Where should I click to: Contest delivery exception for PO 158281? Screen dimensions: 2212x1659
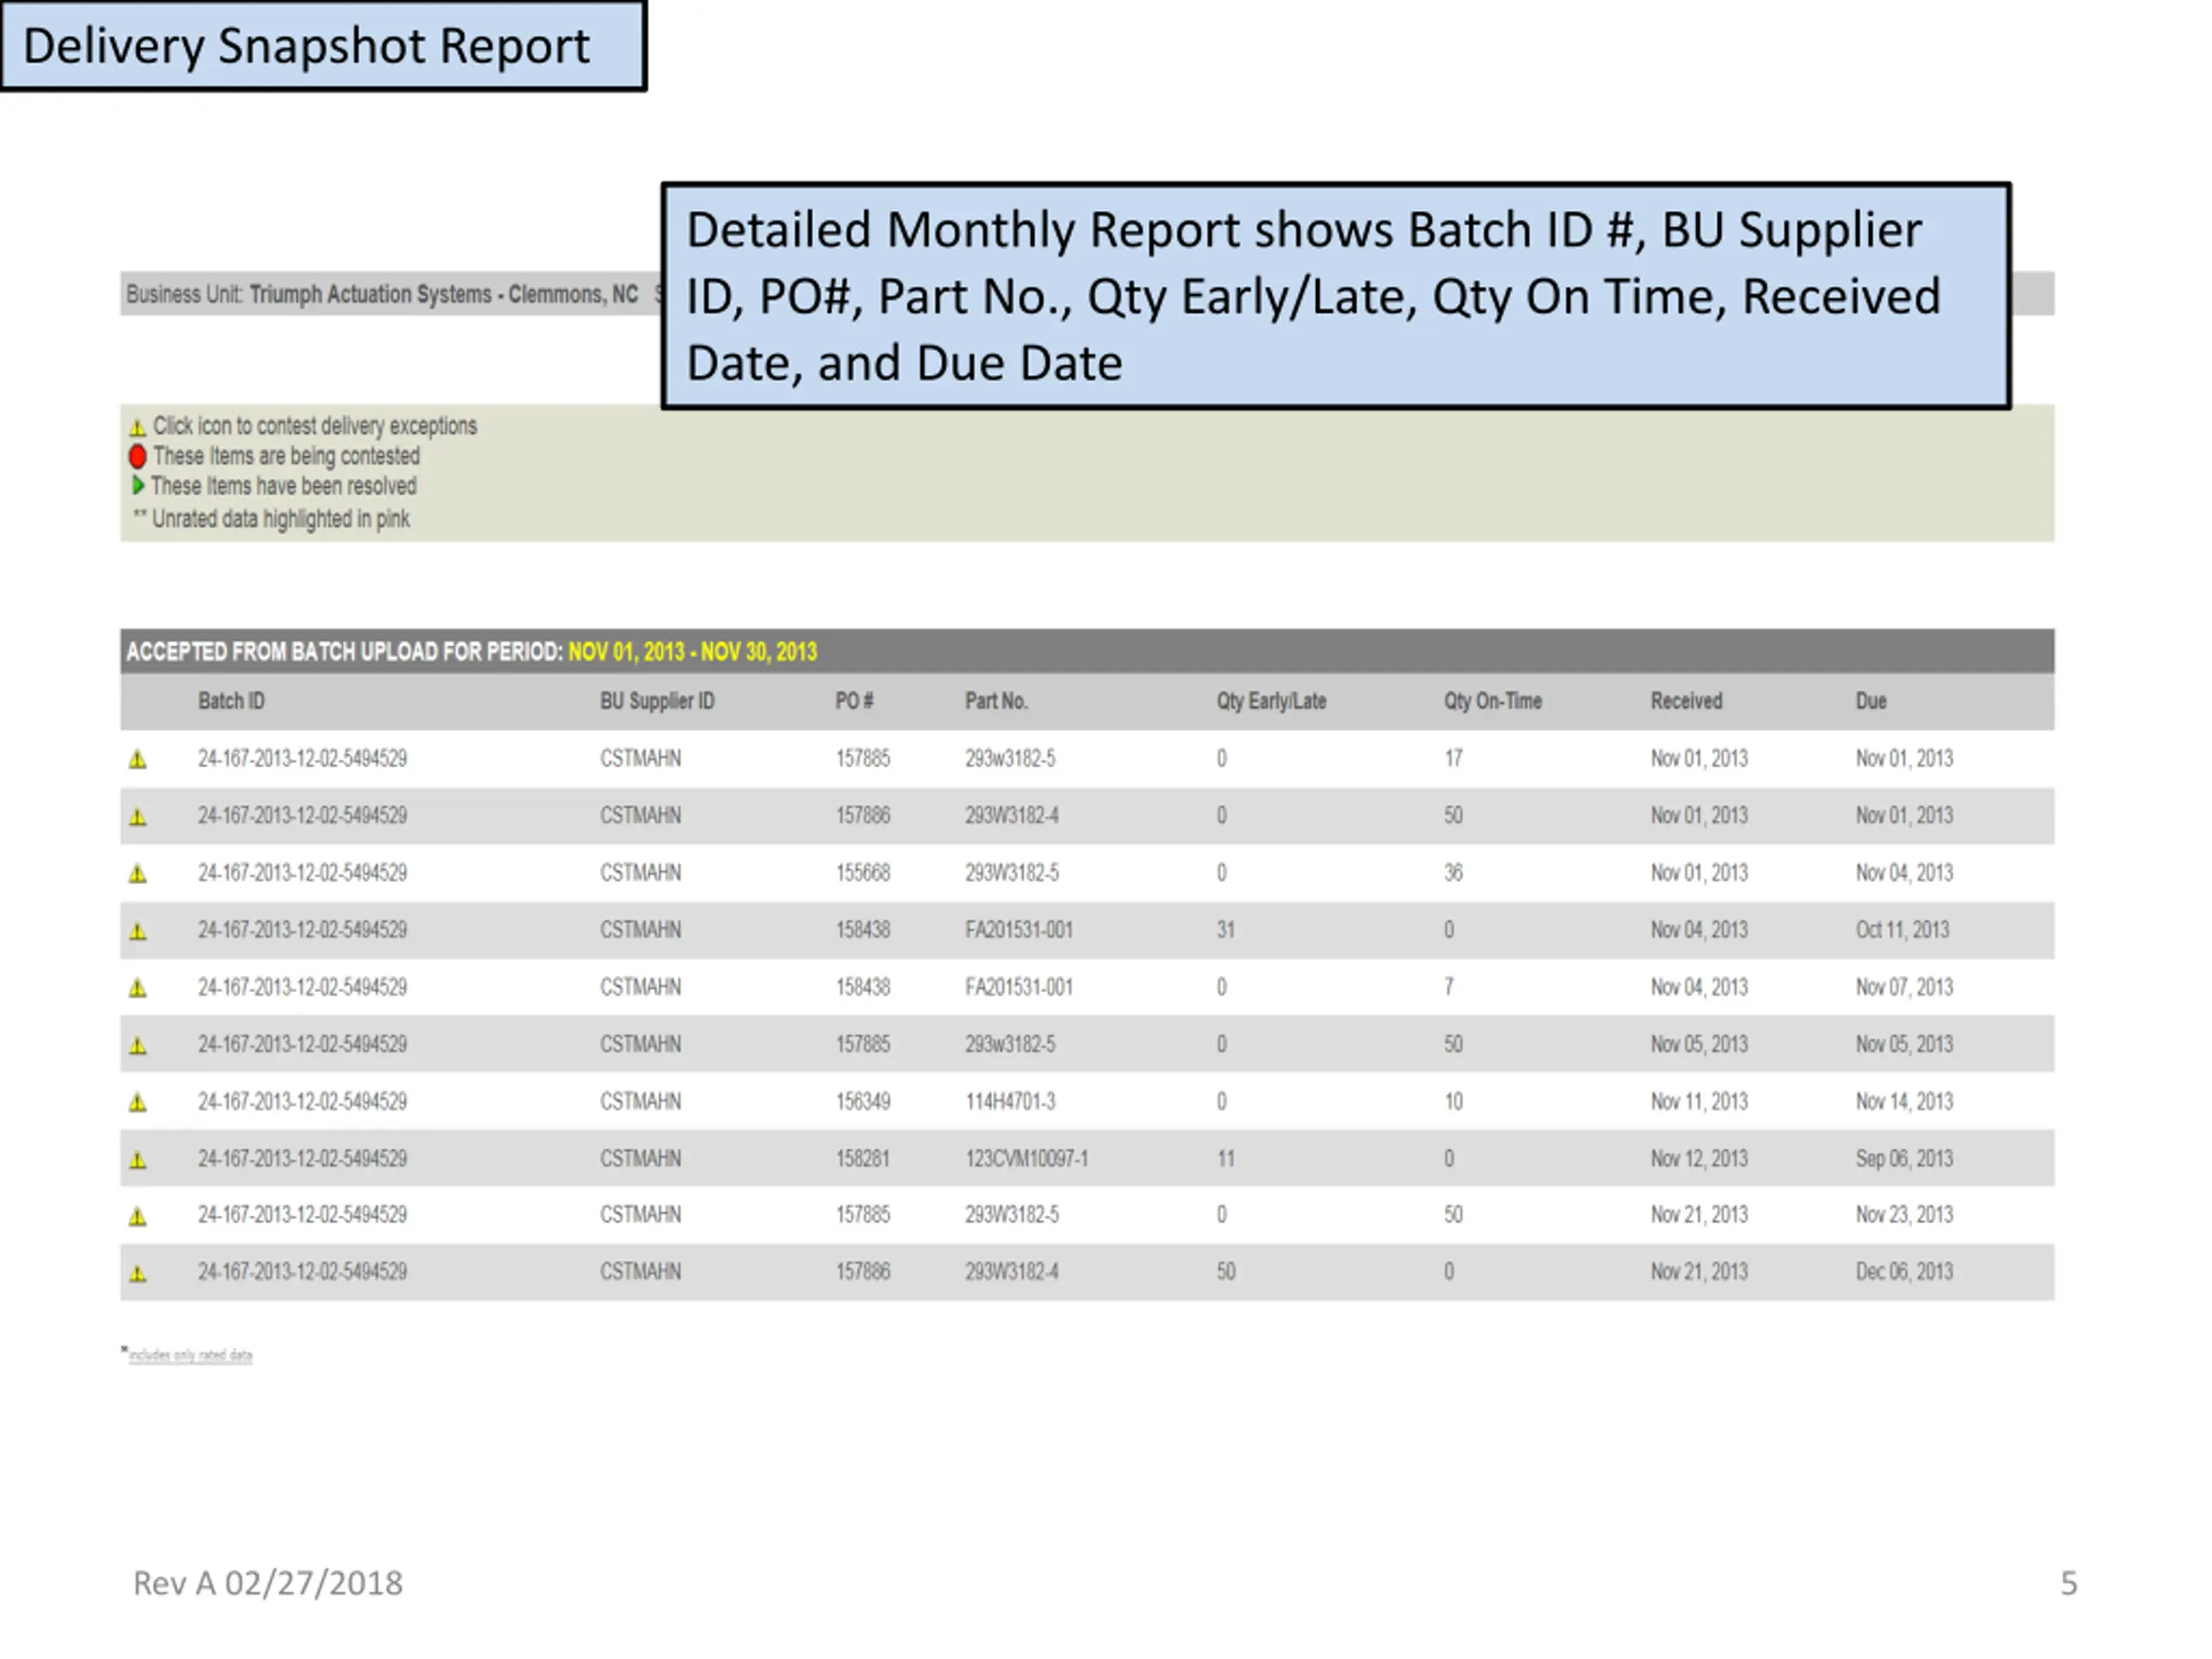pos(138,1160)
